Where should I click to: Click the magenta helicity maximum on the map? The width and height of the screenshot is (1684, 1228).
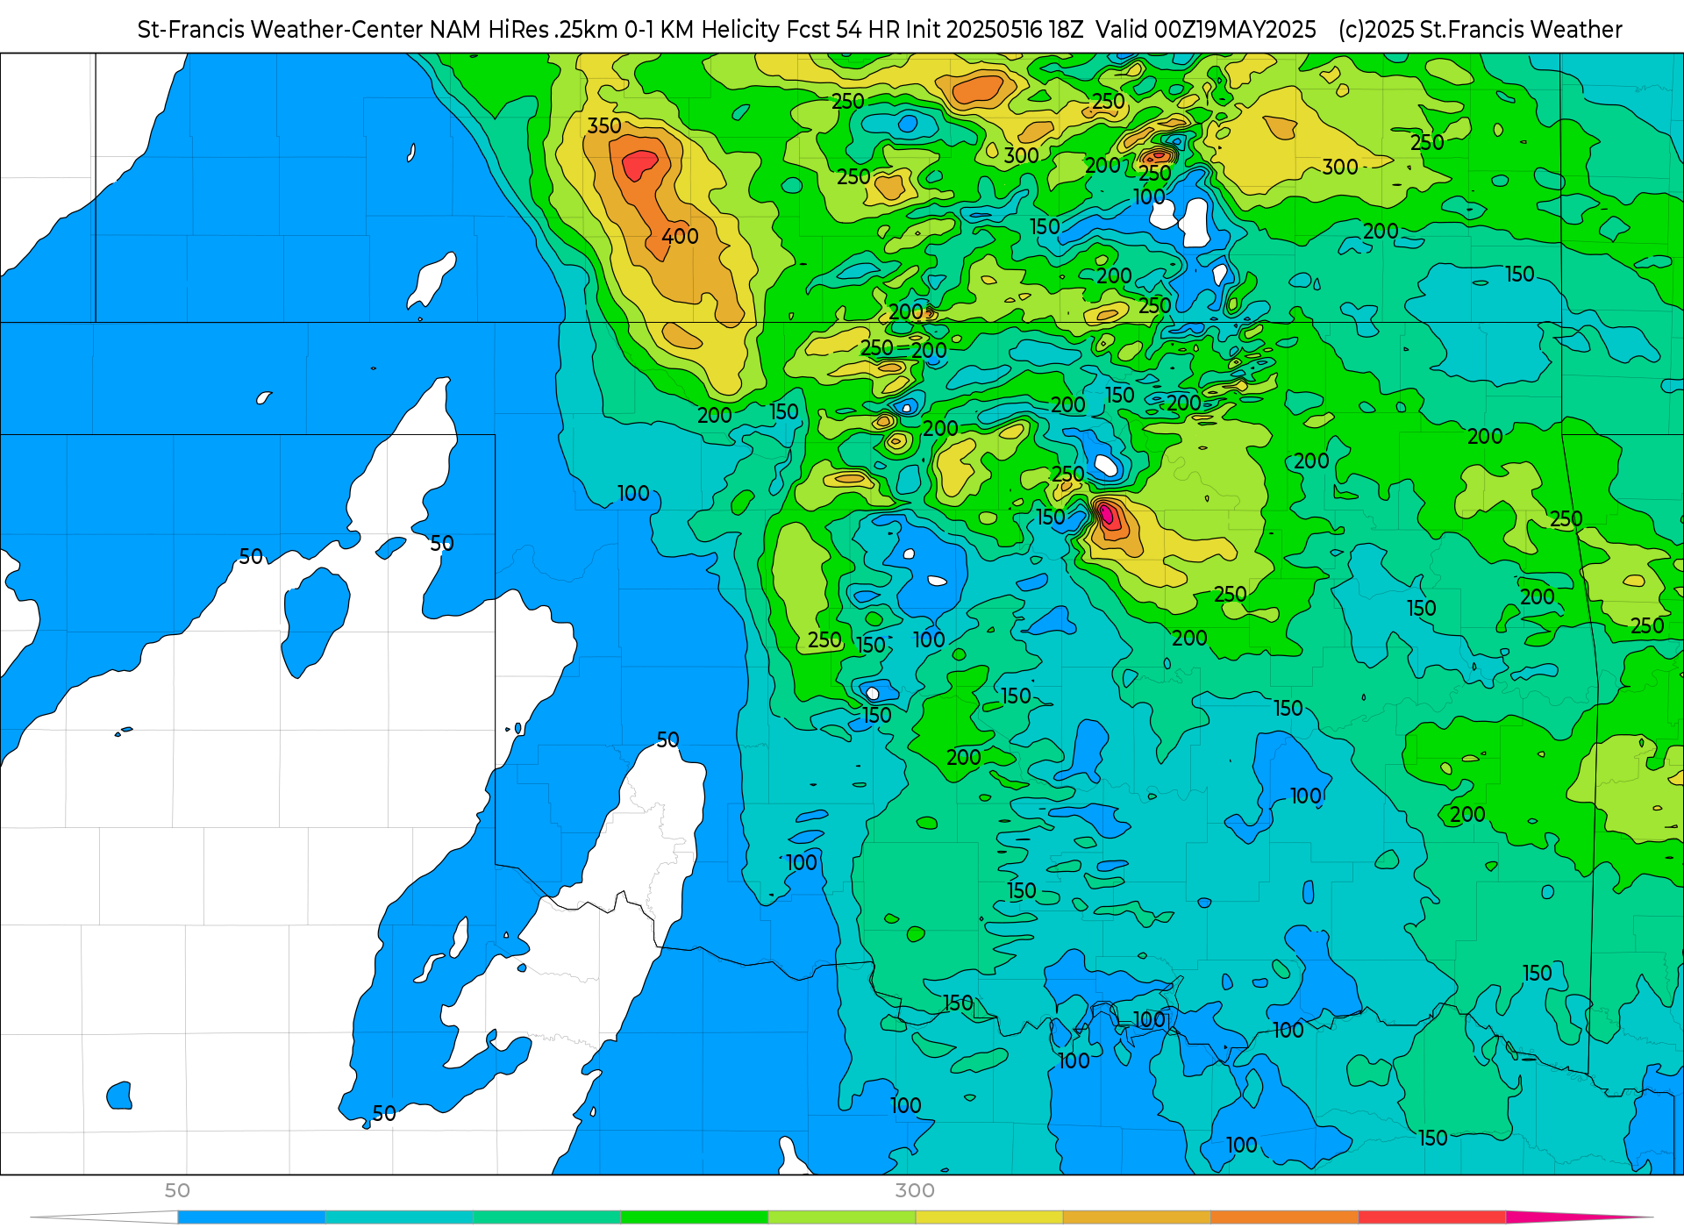click(1107, 513)
